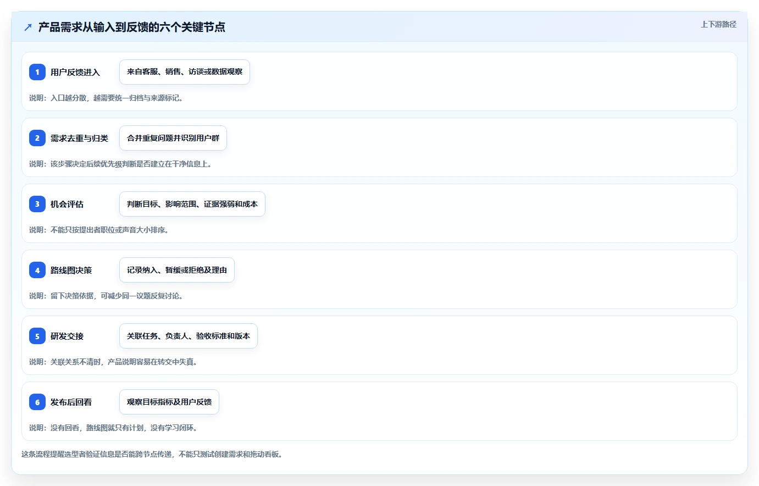Select the step name 需求去重与归类
The image size is (759, 486).
[x=80, y=138]
